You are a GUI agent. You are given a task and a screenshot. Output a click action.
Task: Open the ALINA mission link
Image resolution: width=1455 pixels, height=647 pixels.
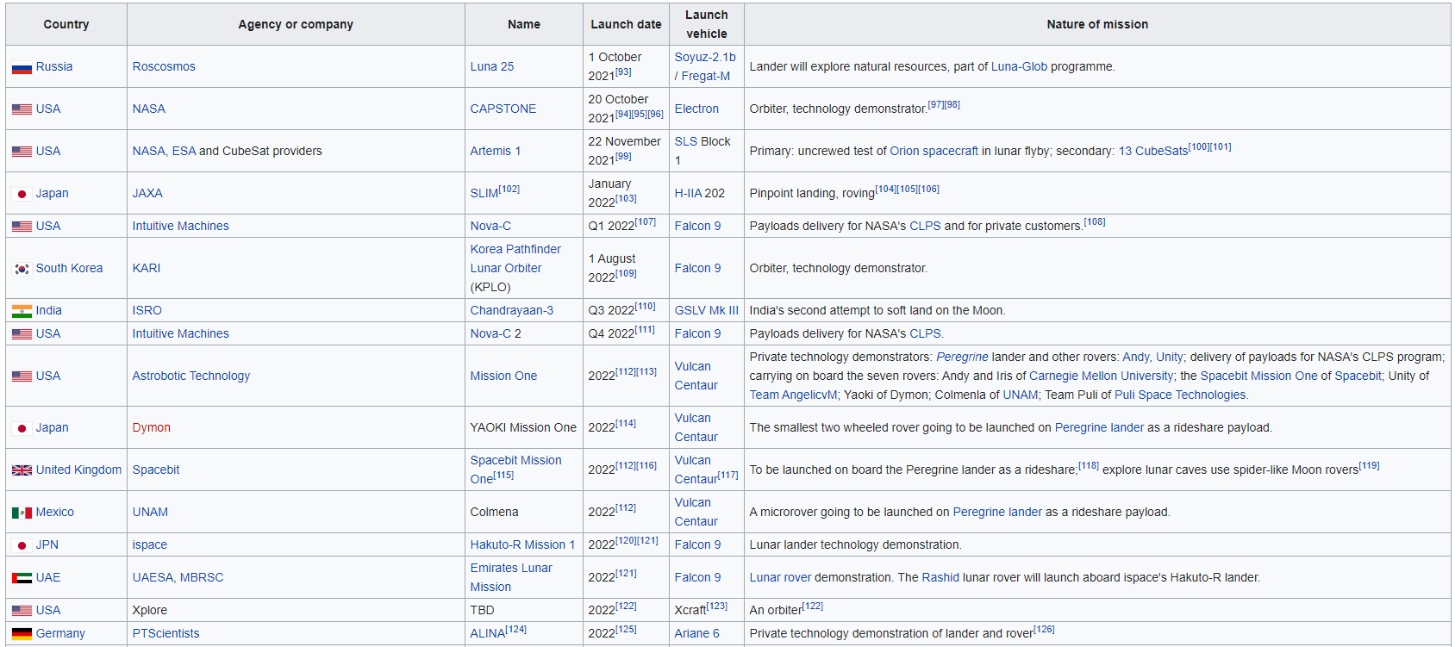click(x=488, y=633)
